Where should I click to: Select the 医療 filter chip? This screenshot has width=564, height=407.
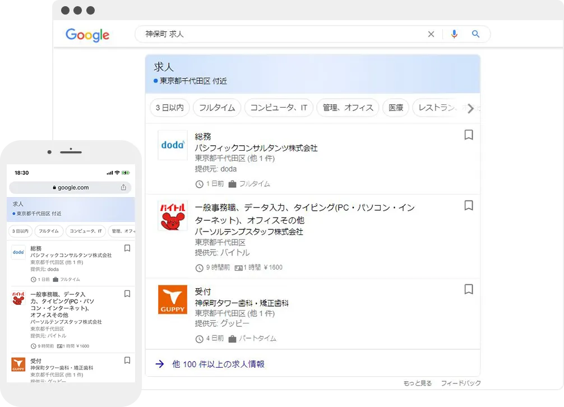(396, 108)
